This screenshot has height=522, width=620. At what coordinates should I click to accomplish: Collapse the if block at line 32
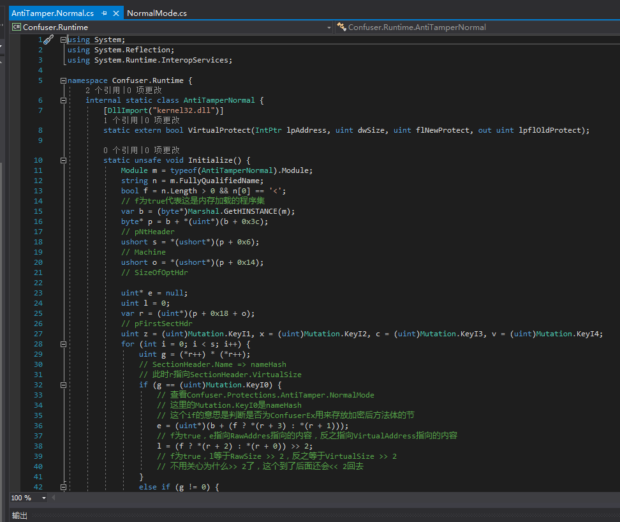click(63, 385)
